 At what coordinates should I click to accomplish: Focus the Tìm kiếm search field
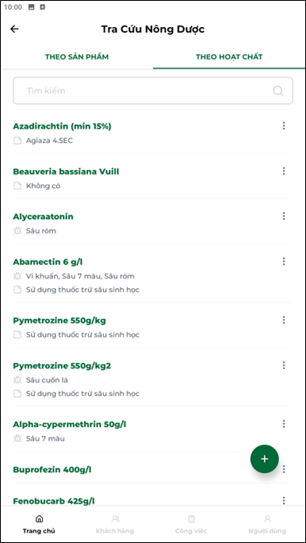(x=153, y=90)
